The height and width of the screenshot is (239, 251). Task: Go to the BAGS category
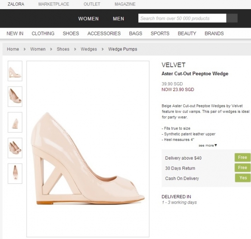(x=135, y=34)
